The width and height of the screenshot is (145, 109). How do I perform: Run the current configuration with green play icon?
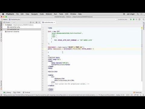coord(131,19)
